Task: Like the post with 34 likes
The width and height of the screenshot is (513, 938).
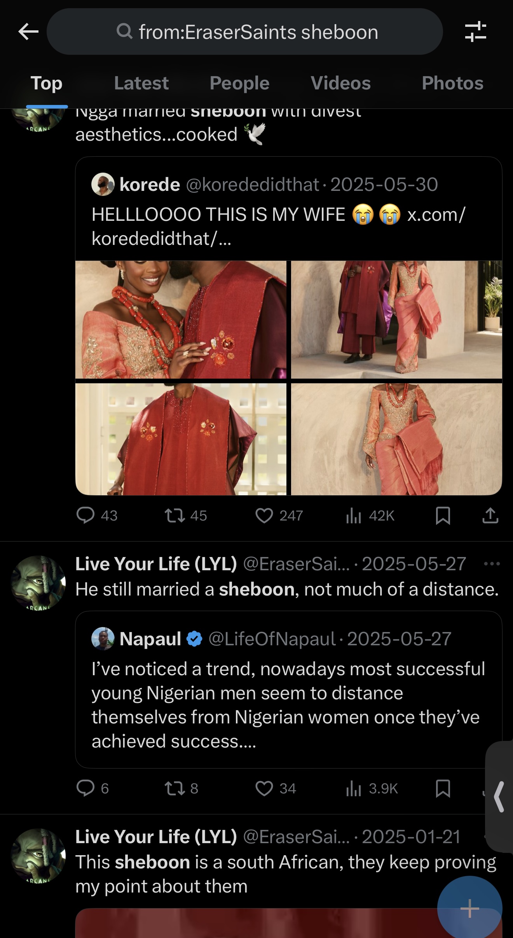Action: [264, 788]
